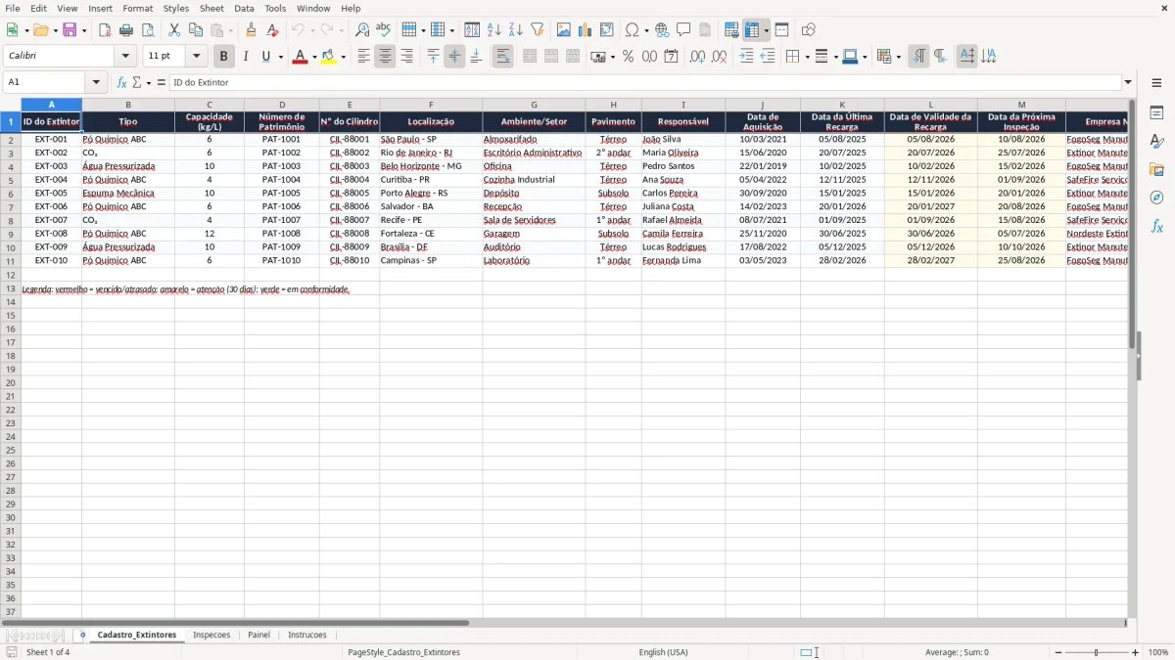Toggle Italic formatting
The height and width of the screenshot is (660, 1175).
coord(246,57)
